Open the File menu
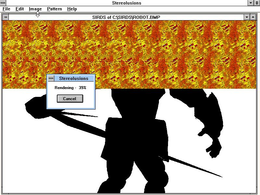 (x=6, y=9)
